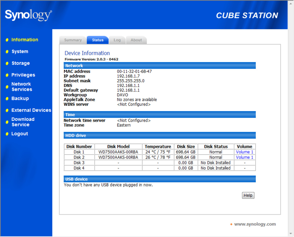Click the Disk 2 temperature 26 °C / 78 °F
Image resolution: width=294 pixels, height=237 pixels.
pos(158,157)
